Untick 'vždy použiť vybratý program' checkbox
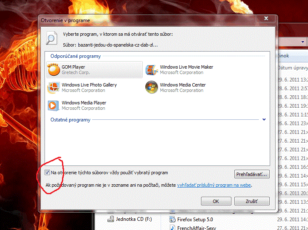The height and width of the screenshot is (230, 308). (47, 173)
